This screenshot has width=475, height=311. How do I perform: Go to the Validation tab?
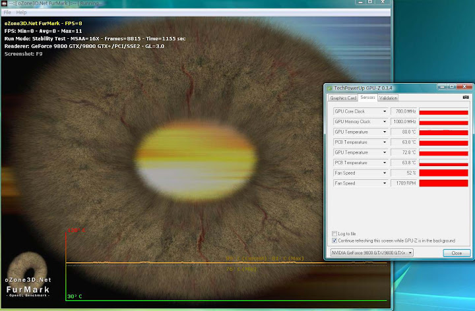[x=388, y=98]
